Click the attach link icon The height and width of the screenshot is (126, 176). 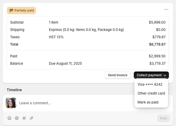tap(31, 118)
